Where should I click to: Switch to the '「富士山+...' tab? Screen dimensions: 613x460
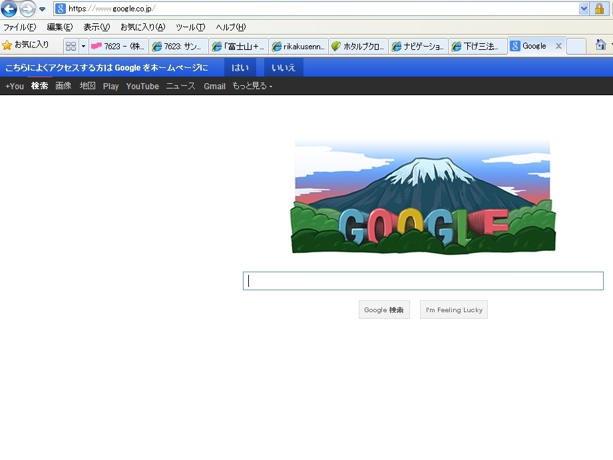[x=238, y=46]
